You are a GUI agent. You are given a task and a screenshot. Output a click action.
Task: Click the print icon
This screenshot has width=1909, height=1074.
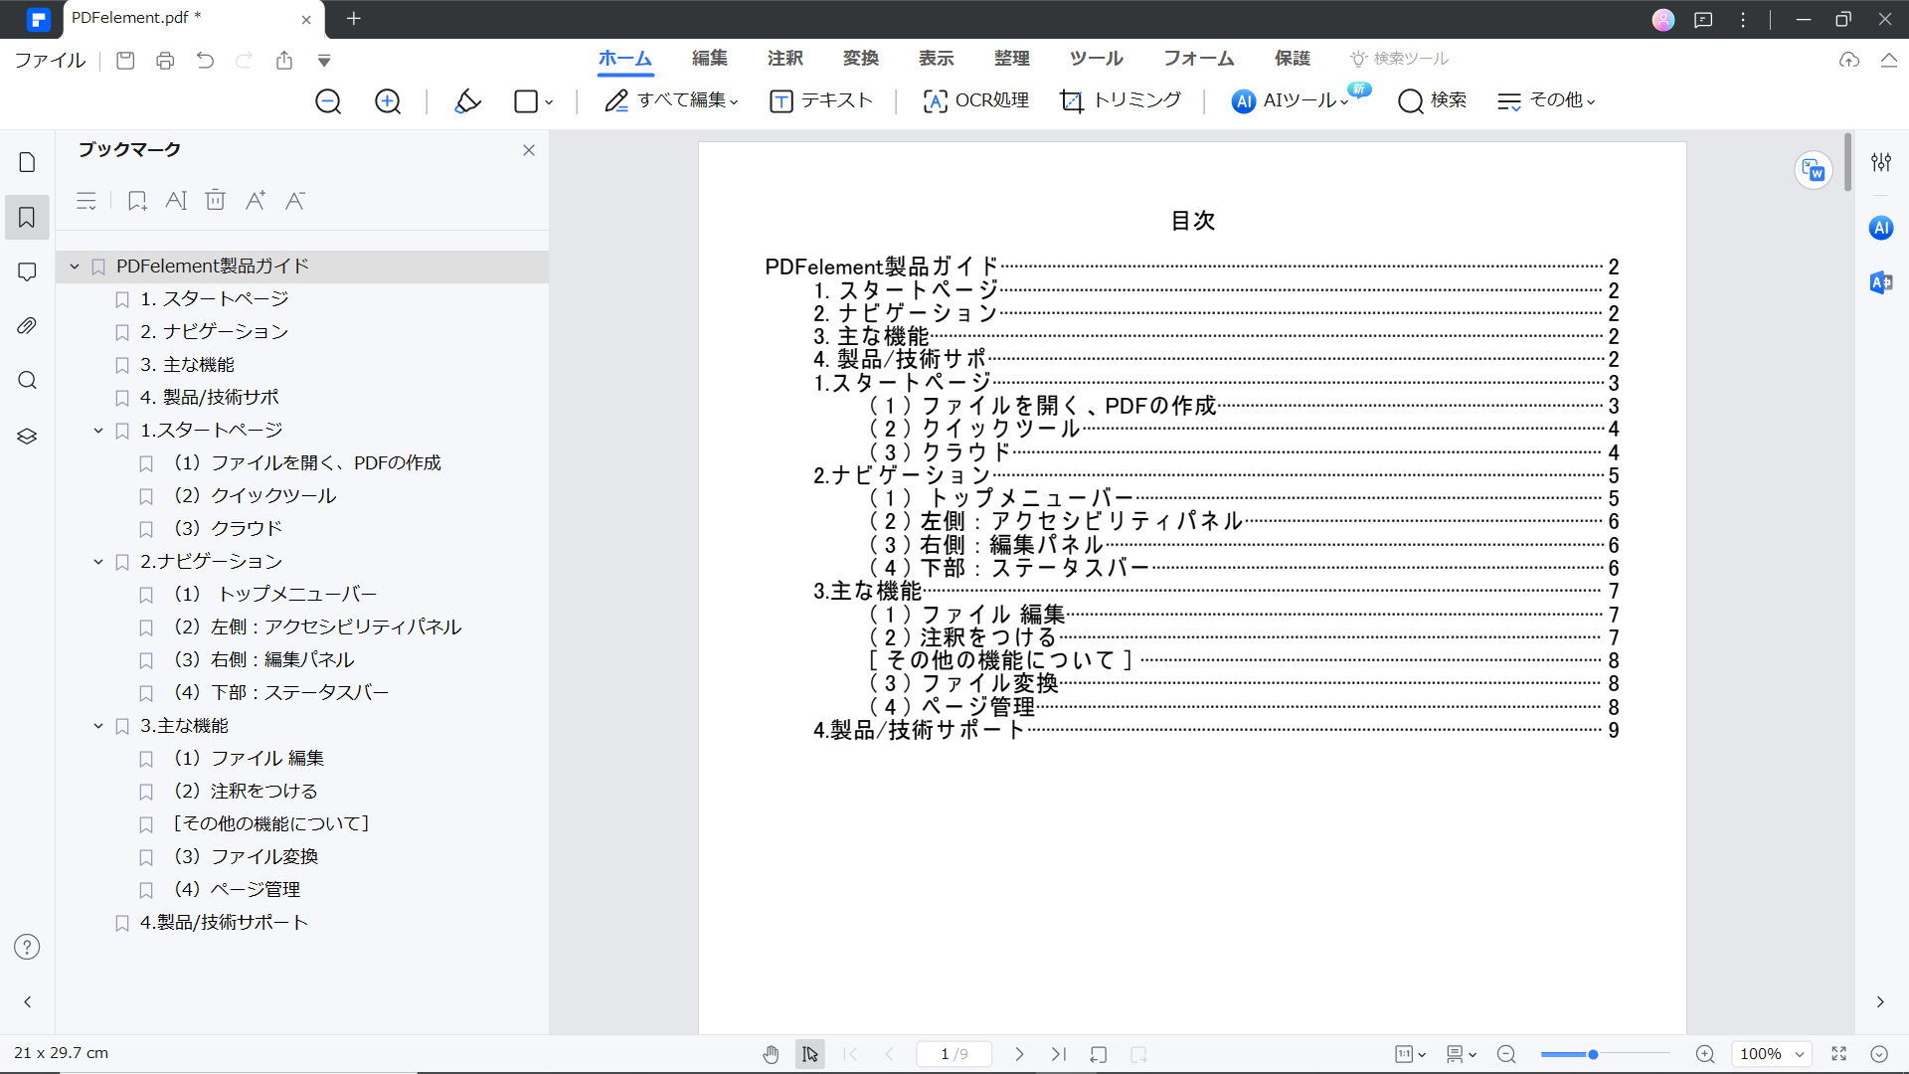(x=165, y=61)
